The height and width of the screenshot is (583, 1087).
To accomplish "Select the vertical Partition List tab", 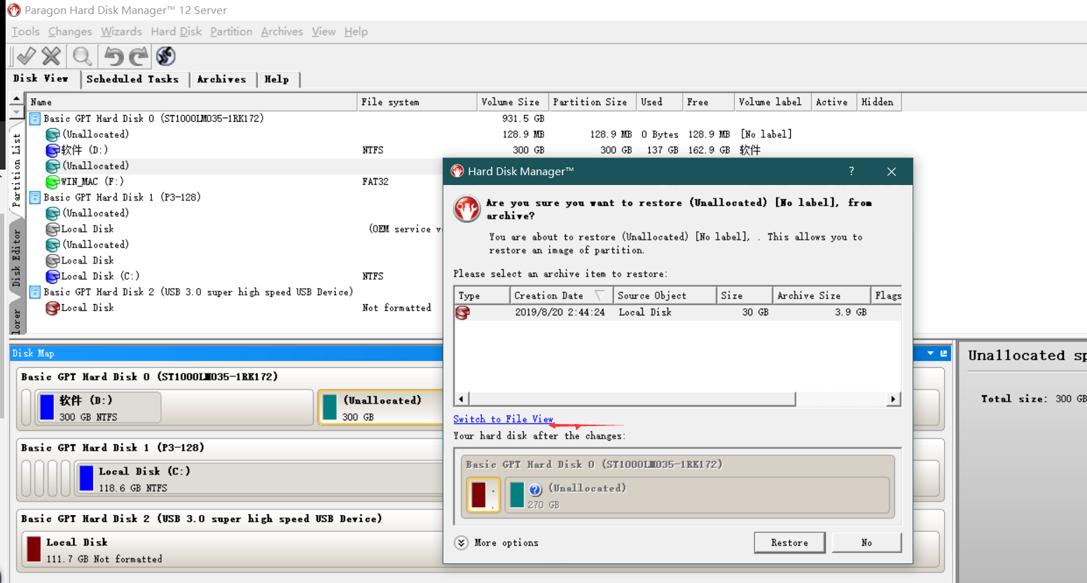I will pos(17,172).
